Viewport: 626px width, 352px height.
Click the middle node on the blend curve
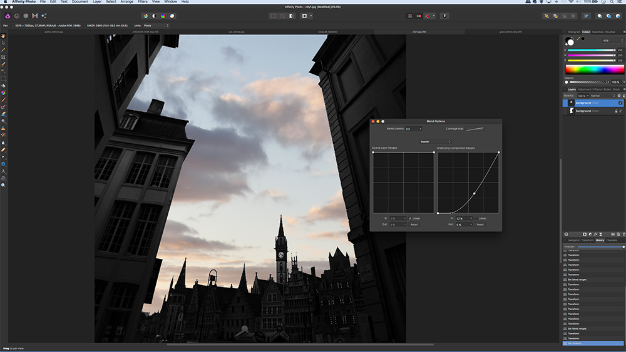475,193
